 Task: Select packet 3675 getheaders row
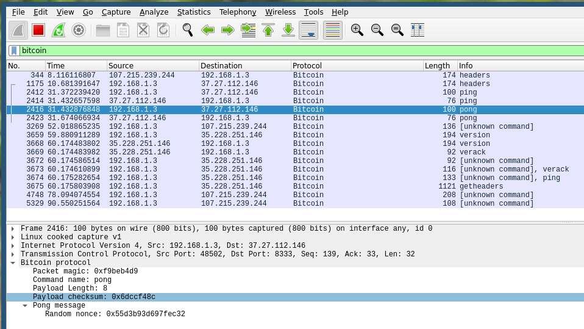[x=295, y=186]
